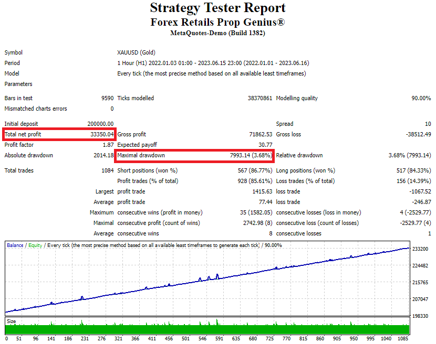Click the Balance legend label in chart
Viewport: 436px width, 344px height.
tap(15, 245)
